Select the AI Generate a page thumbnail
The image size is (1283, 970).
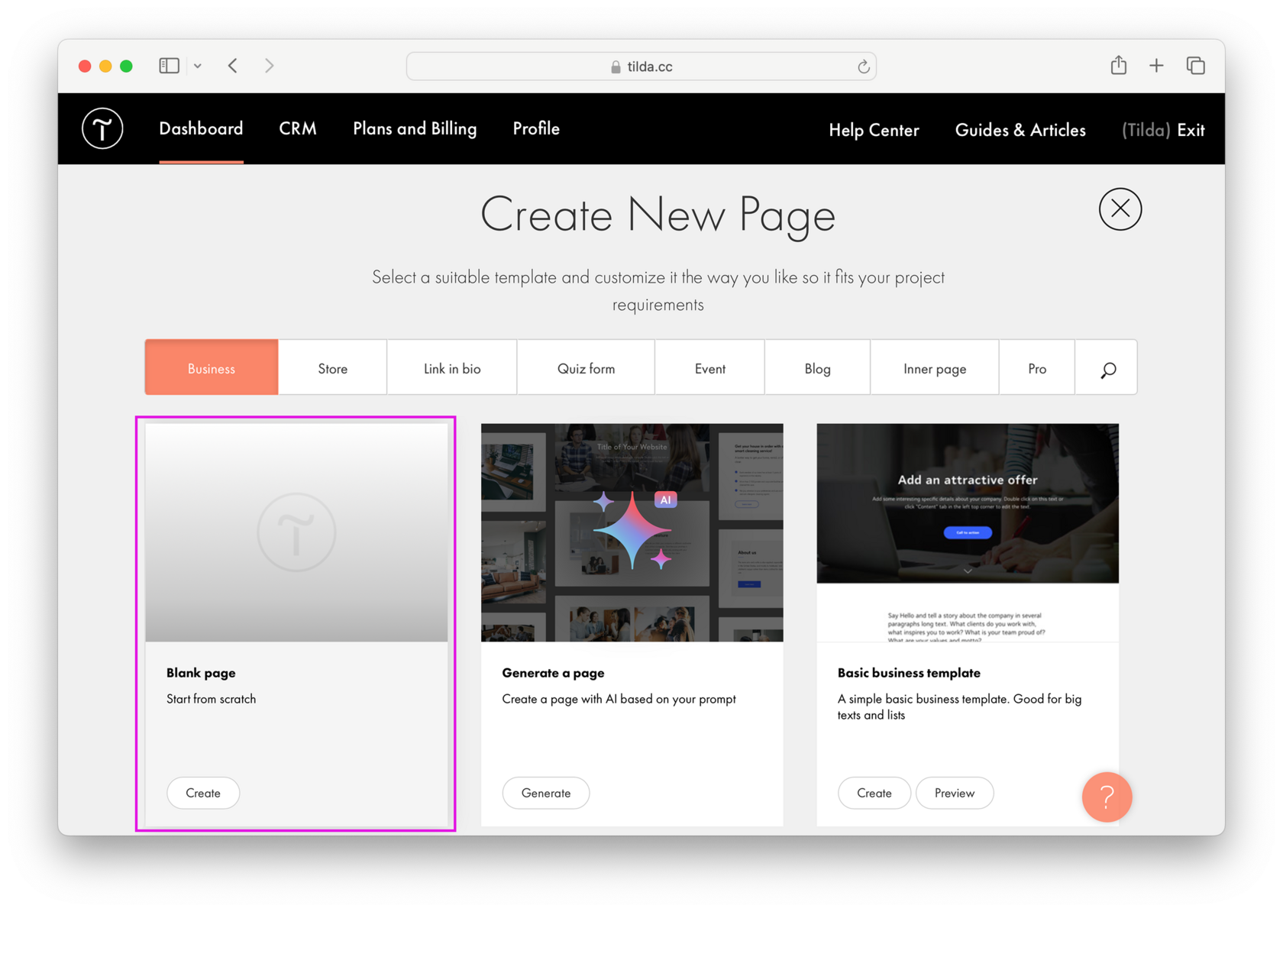click(x=632, y=532)
